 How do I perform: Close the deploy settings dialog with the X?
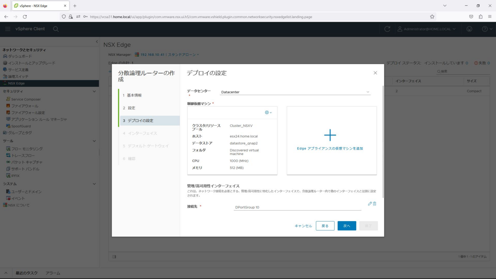[x=375, y=73]
